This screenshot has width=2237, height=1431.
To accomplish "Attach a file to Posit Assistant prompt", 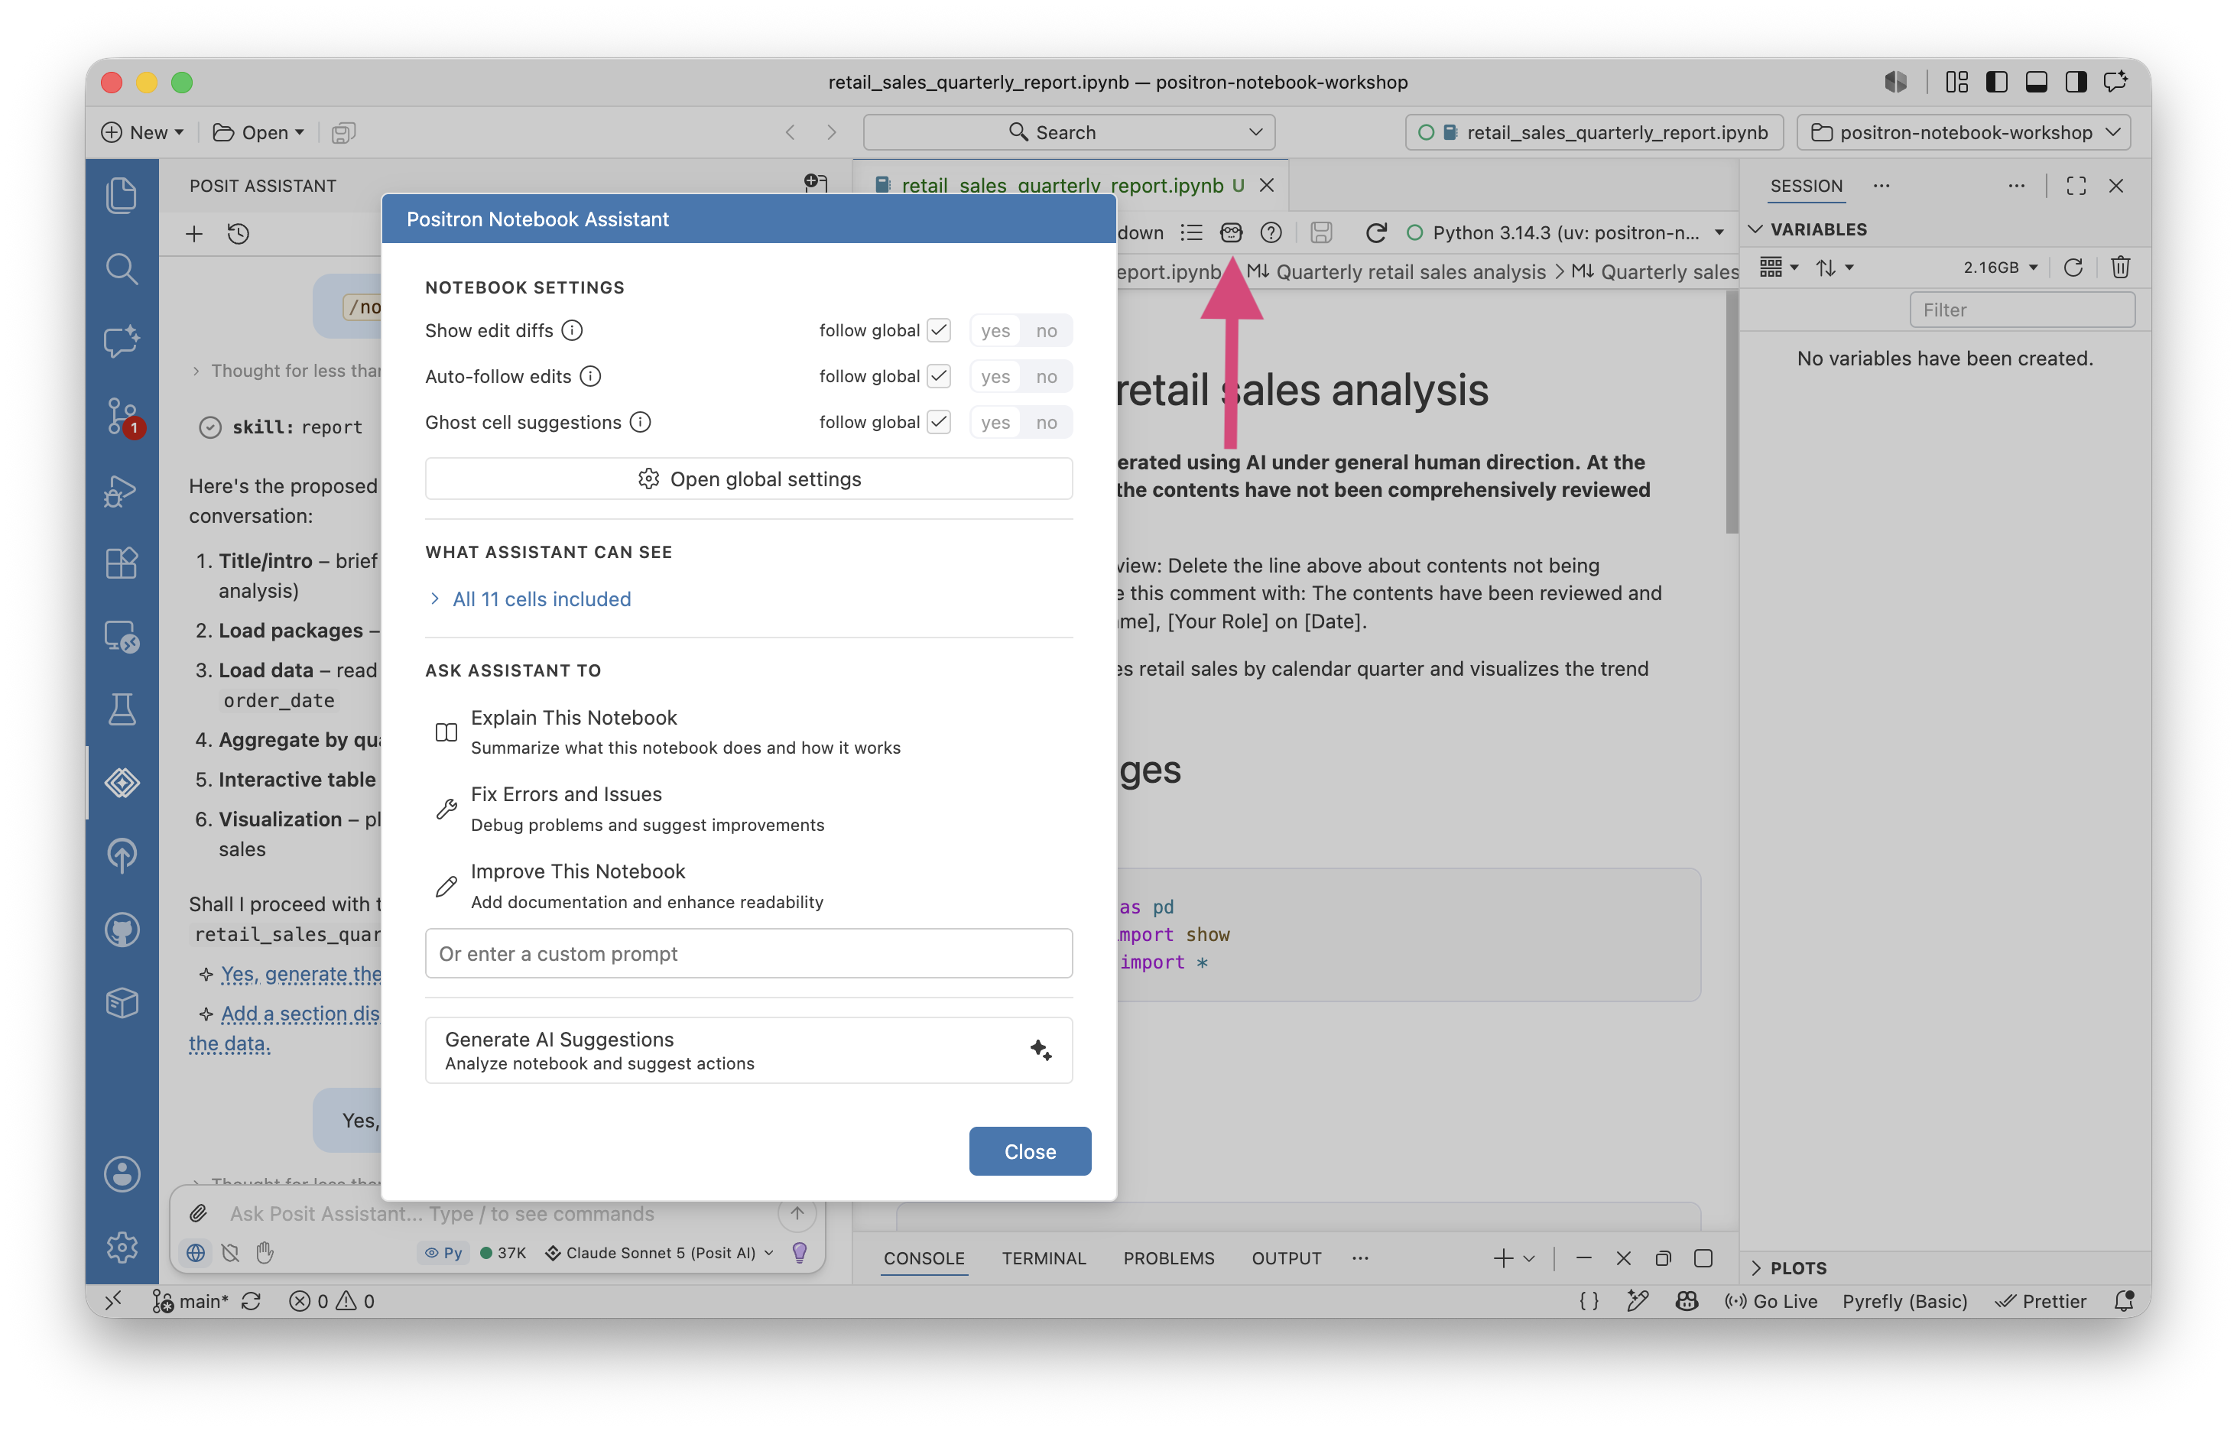I will [x=198, y=1212].
